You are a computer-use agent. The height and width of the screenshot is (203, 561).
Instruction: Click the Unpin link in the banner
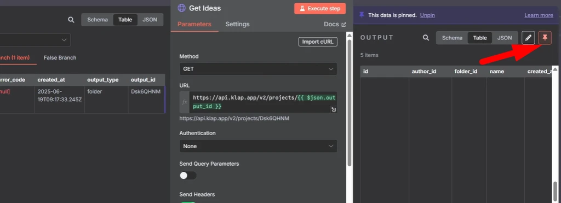[427, 15]
